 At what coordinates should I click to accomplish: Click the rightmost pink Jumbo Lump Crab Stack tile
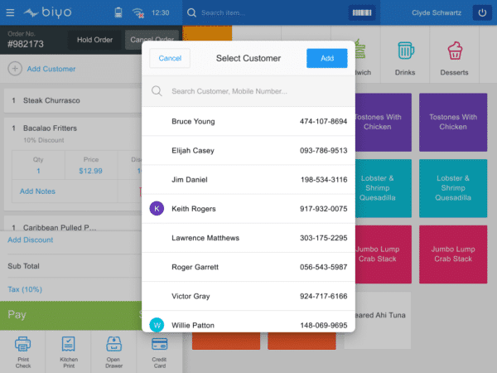click(453, 254)
